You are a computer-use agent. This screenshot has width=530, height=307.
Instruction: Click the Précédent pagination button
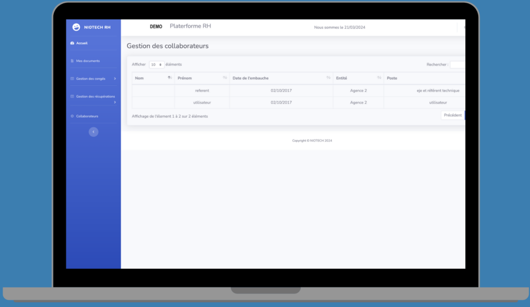tap(452, 115)
